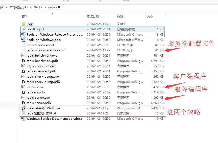
Task: Select file name redis-benchmark.exe
Action: pos(42,56)
